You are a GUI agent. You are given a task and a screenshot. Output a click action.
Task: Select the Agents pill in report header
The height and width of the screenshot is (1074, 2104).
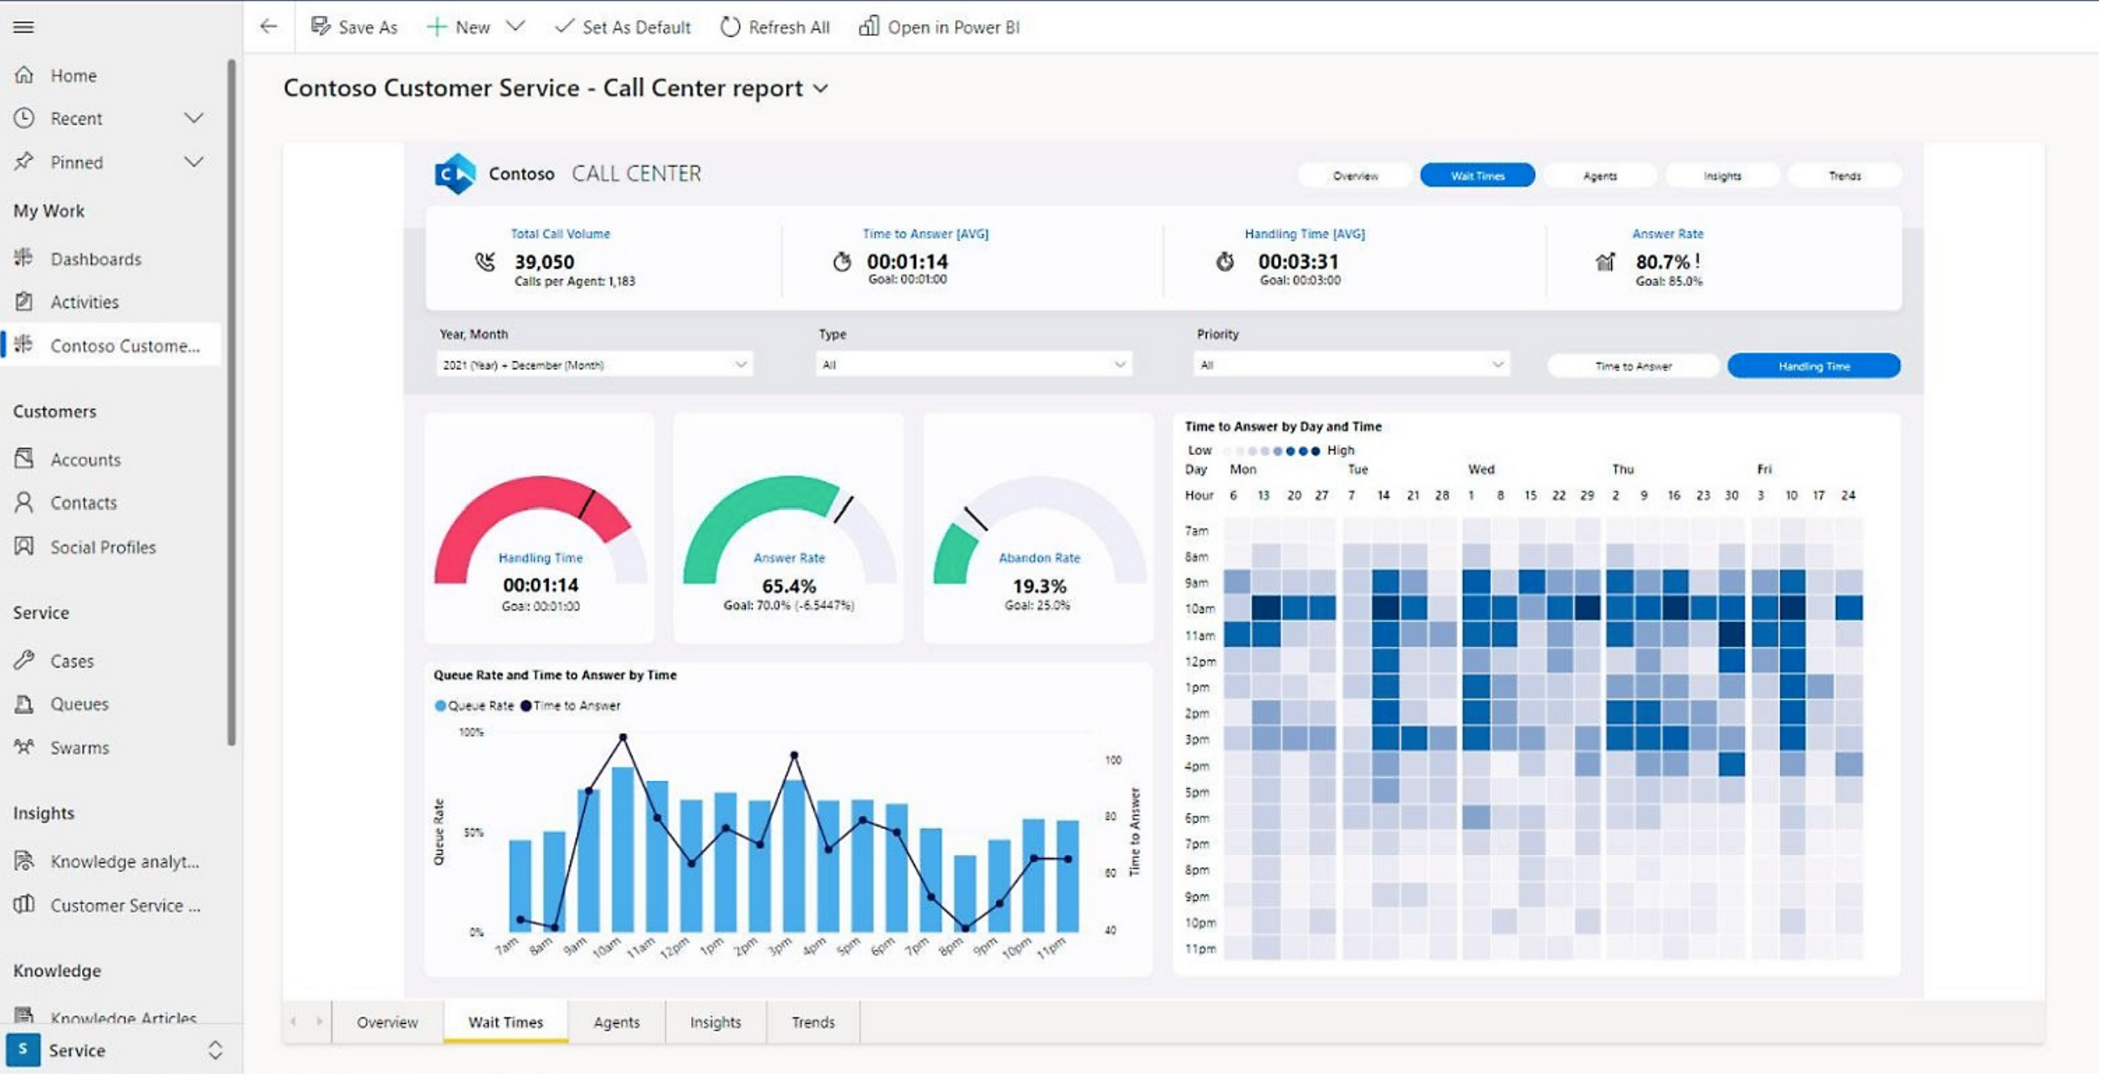(x=1600, y=176)
